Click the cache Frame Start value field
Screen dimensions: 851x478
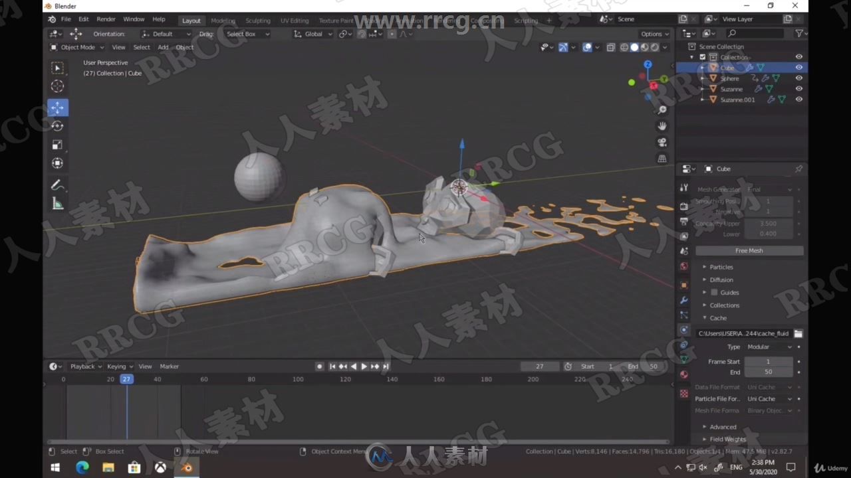(768, 362)
